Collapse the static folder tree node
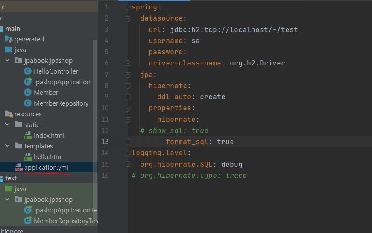372x233 pixels. (7, 125)
